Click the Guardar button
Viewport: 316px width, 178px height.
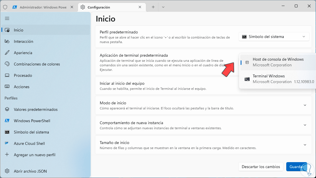(296, 167)
